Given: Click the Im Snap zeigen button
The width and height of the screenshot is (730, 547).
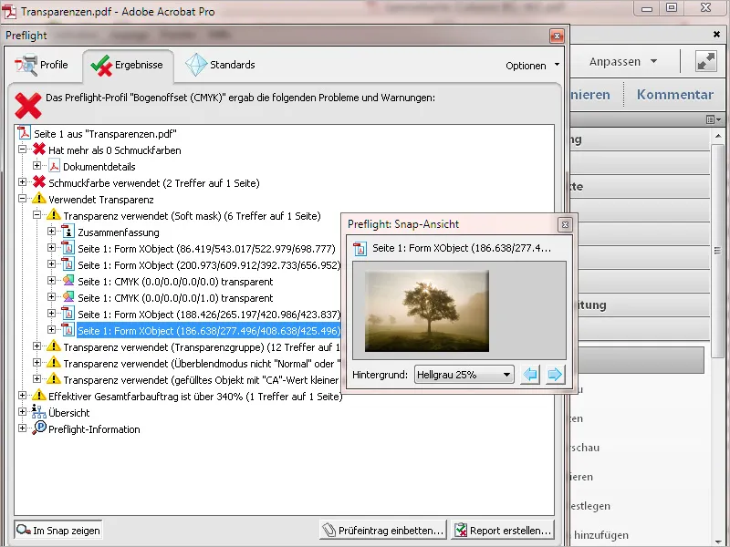Looking at the screenshot, I should click(57, 529).
